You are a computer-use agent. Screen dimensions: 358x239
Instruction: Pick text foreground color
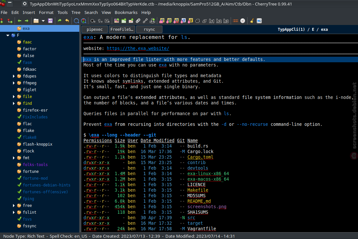(183, 21)
